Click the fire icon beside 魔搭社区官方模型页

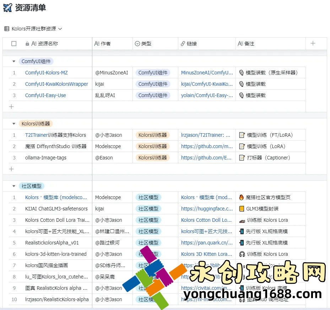[242, 197]
